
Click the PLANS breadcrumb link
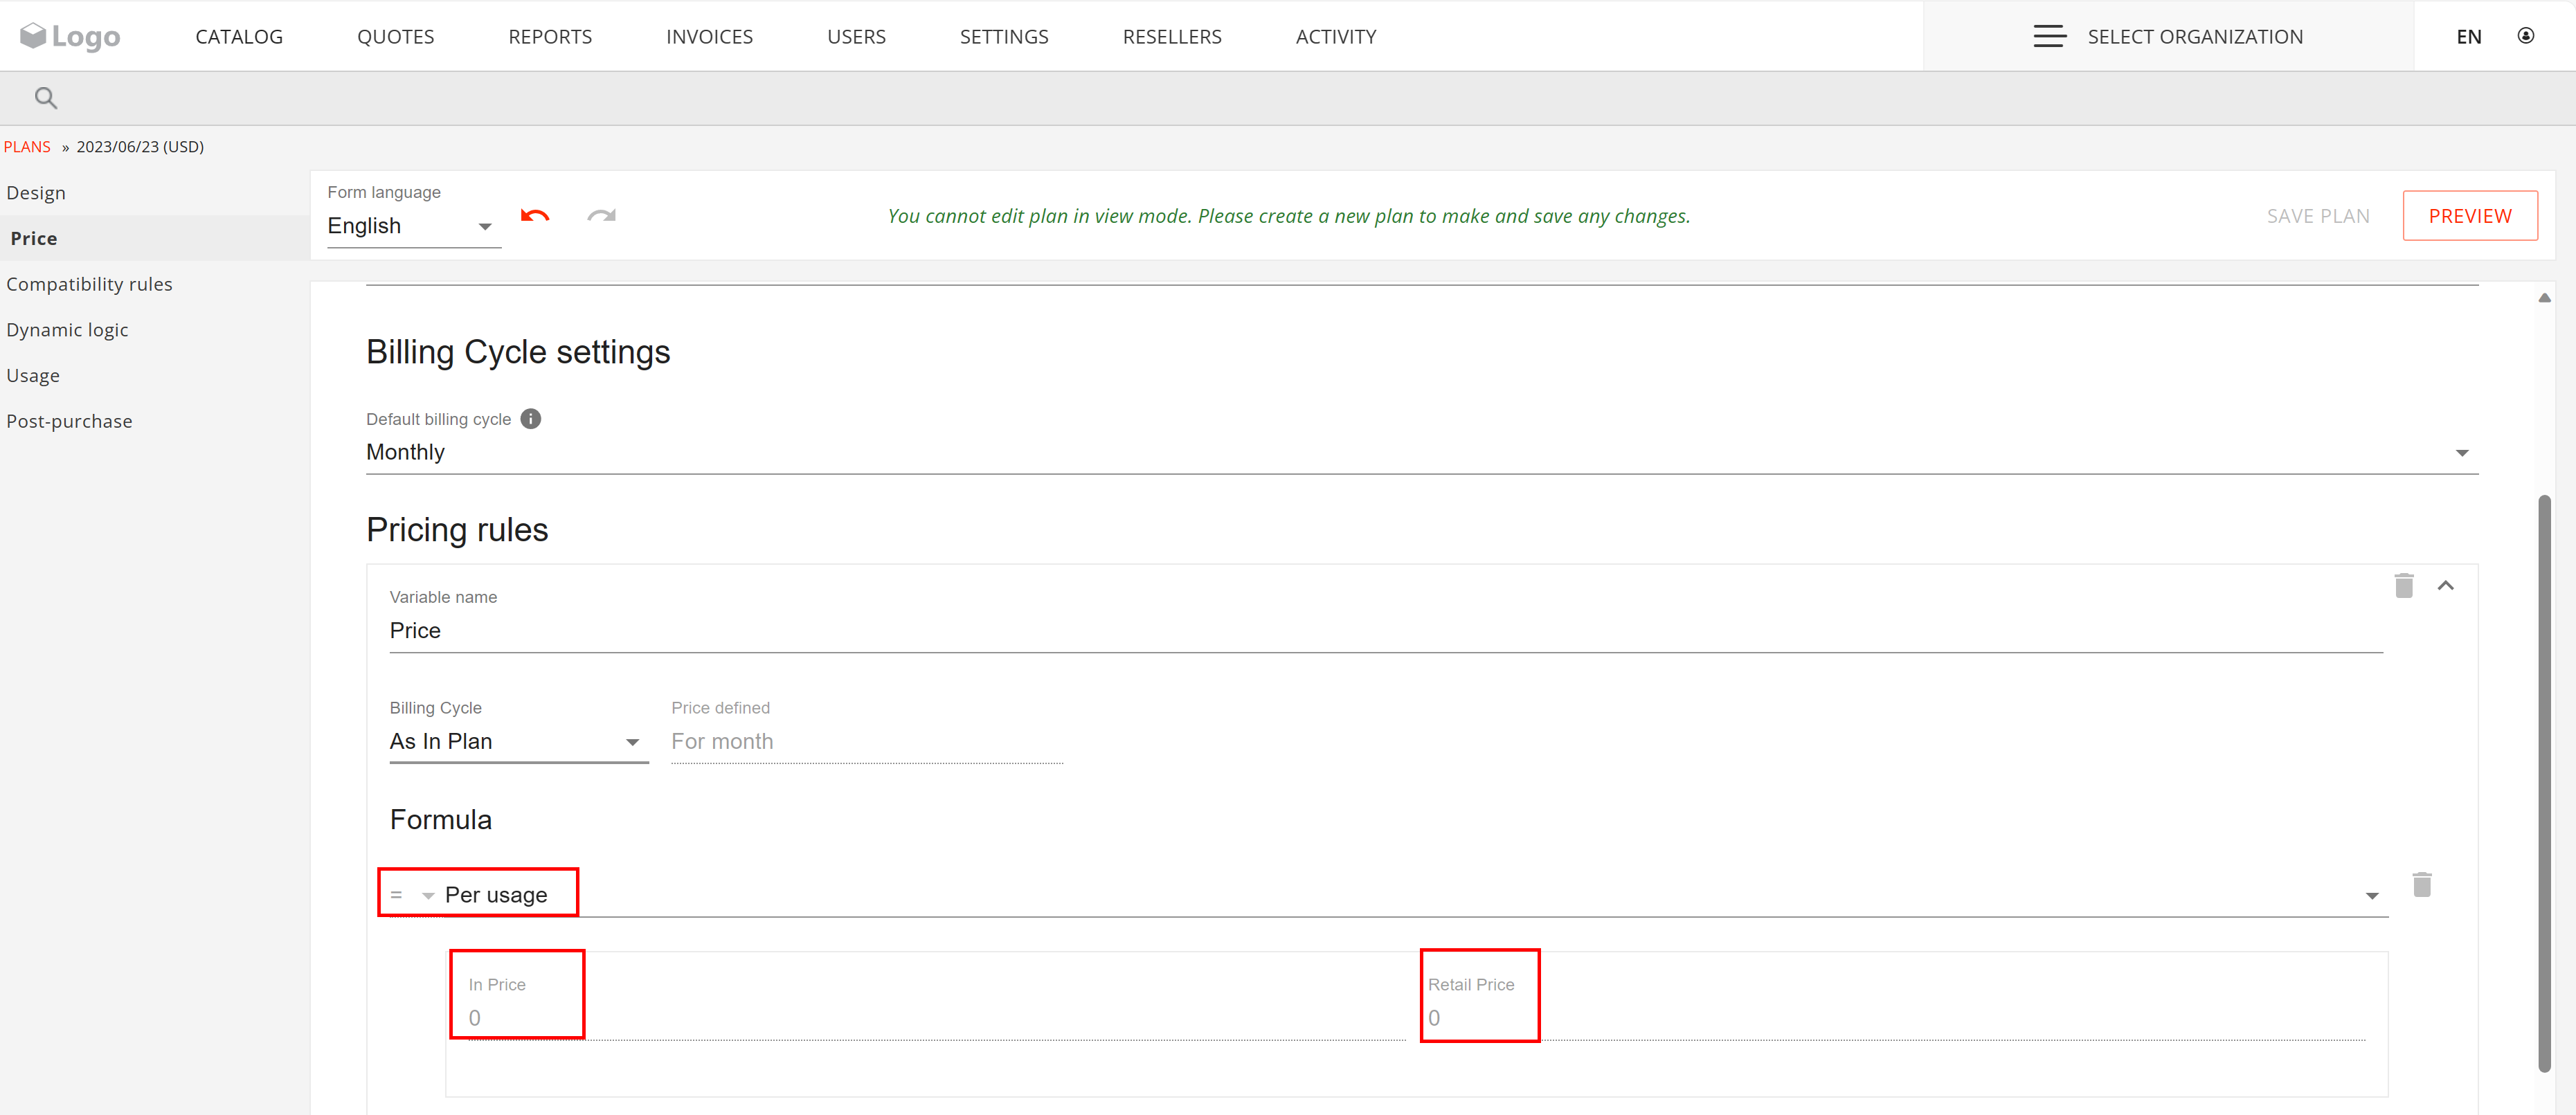(x=27, y=146)
